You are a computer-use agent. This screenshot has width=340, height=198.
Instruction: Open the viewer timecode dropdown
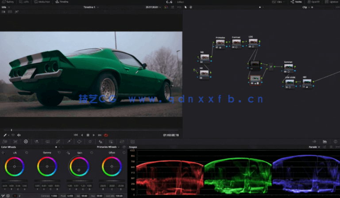(x=153, y=7)
